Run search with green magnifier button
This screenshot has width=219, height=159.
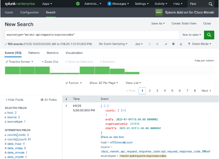209,35
